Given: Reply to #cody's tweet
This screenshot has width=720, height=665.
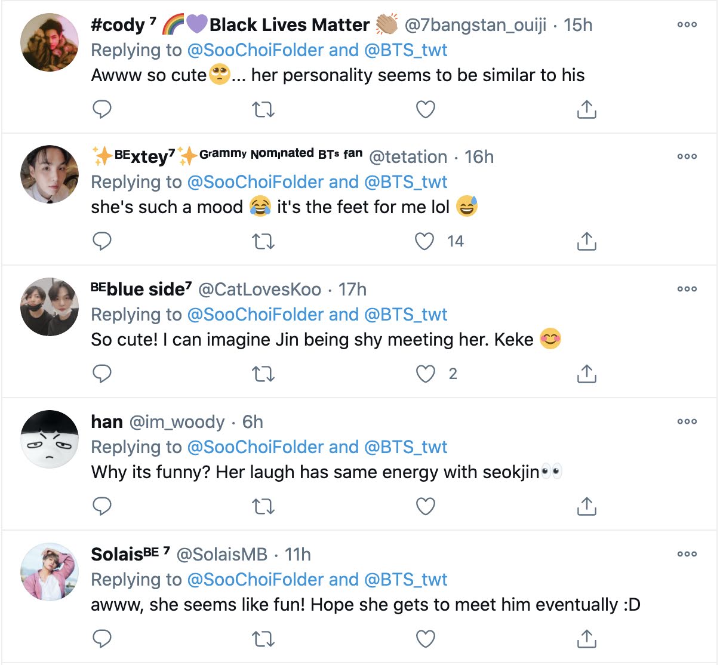Looking at the screenshot, I should coord(102,109).
